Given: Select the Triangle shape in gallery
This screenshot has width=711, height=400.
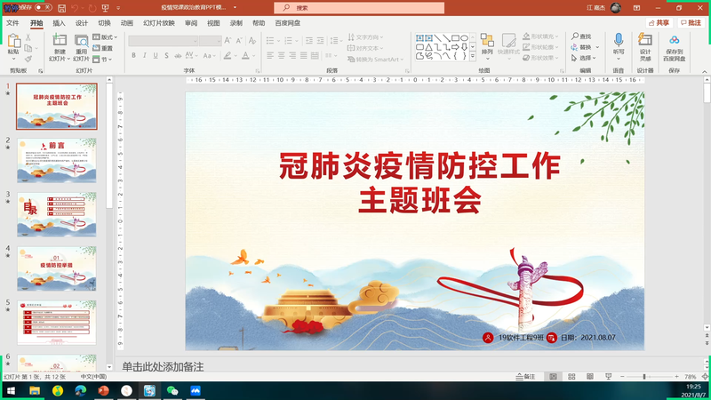Looking at the screenshot, I should coord(428,47).
